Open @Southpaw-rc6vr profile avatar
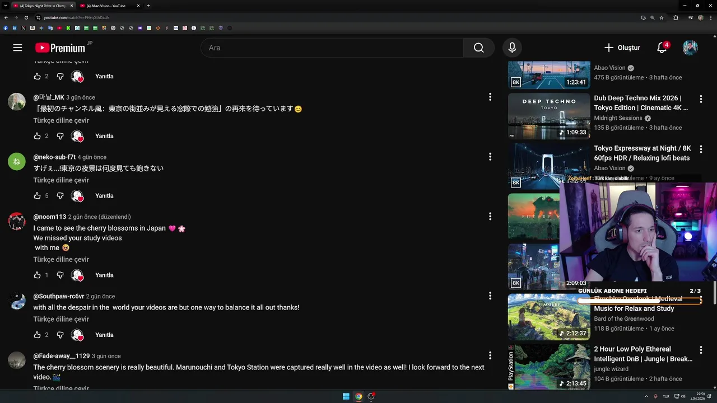717x403 pixels. coord(17,301)
